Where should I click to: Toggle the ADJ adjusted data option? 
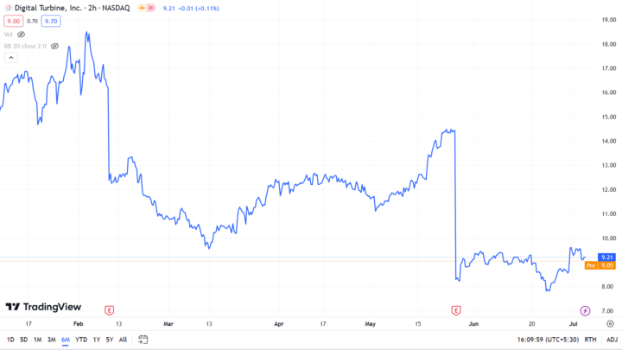point(612,340)
